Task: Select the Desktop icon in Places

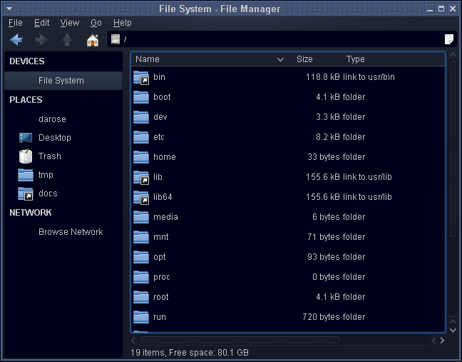Action: 26,138
